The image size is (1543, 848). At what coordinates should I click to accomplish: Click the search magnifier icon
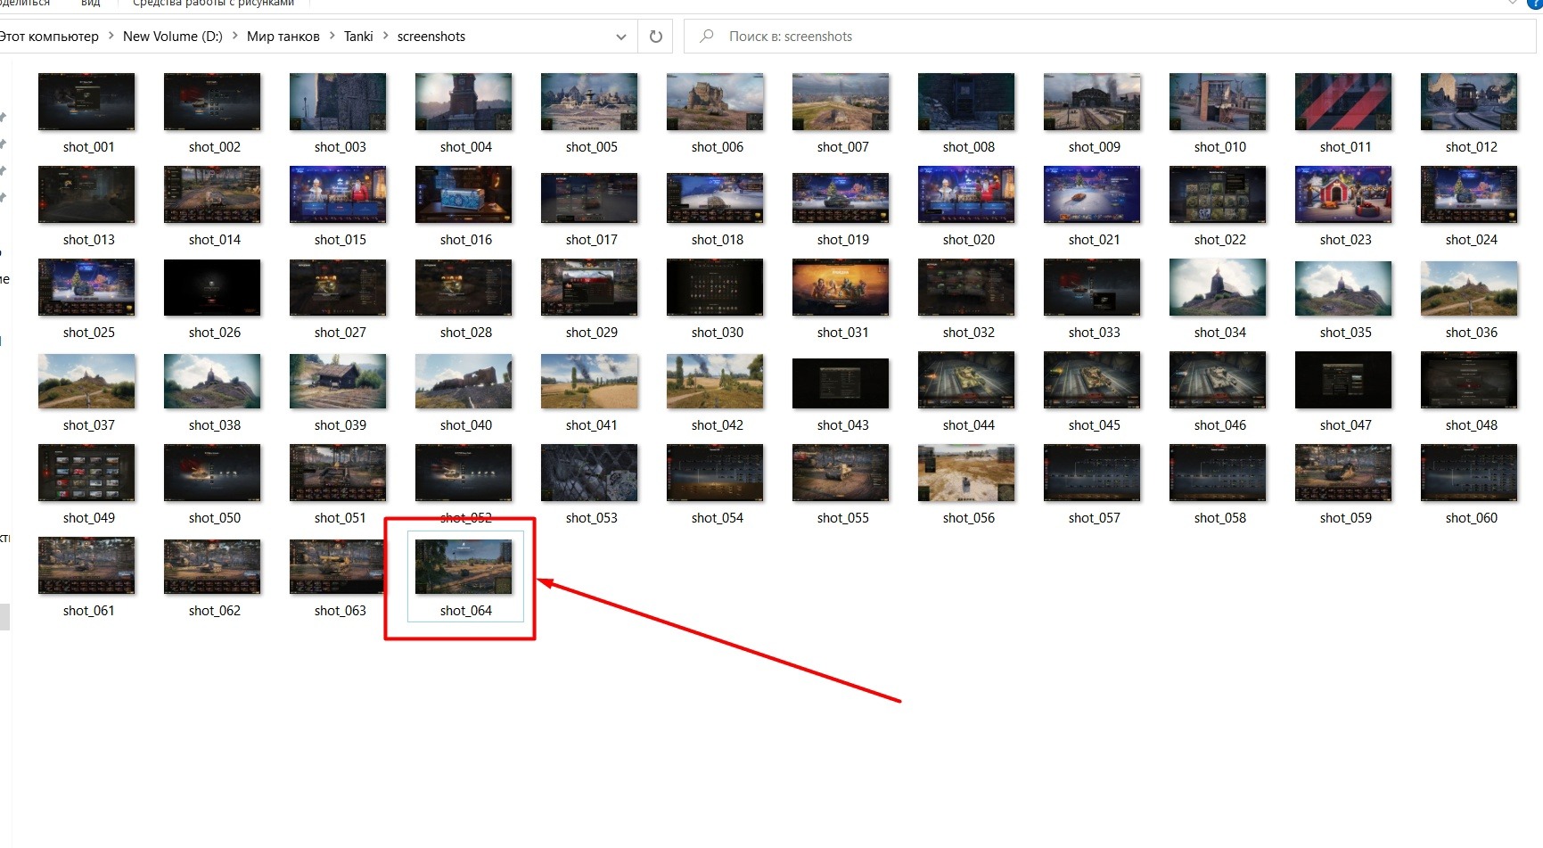[707, 37]
